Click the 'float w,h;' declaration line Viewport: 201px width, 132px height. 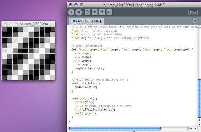pyautogui.click(x=97, y=34)
